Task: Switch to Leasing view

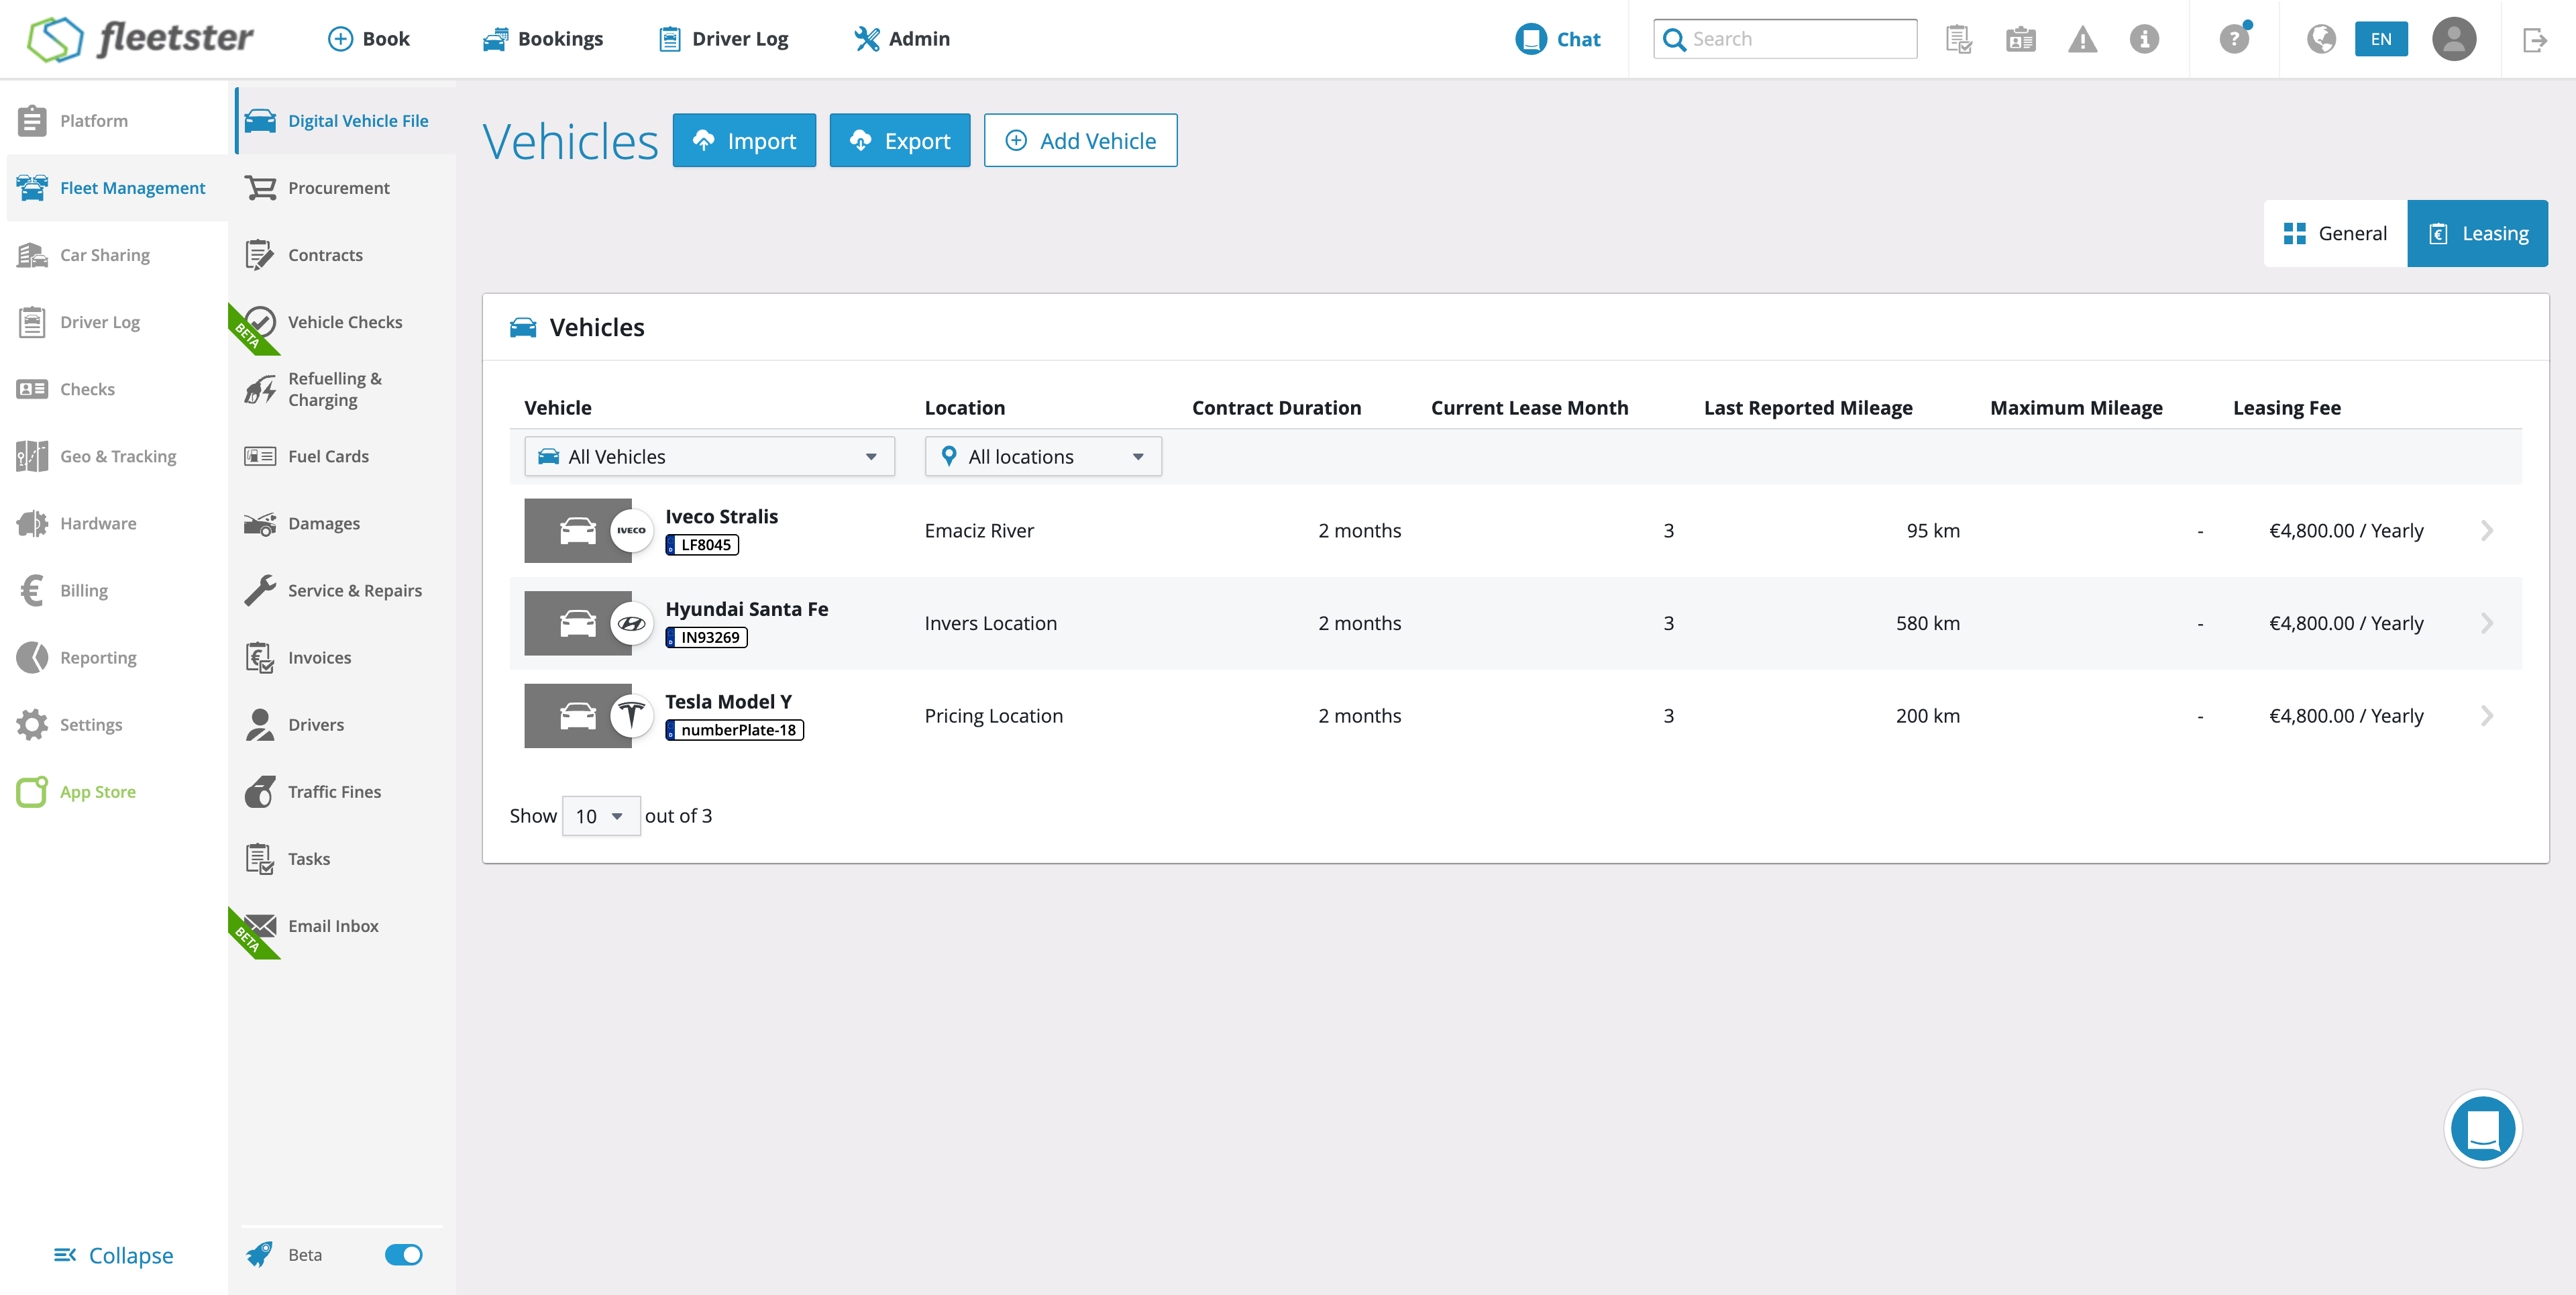Action: [x=2477, y=233]
